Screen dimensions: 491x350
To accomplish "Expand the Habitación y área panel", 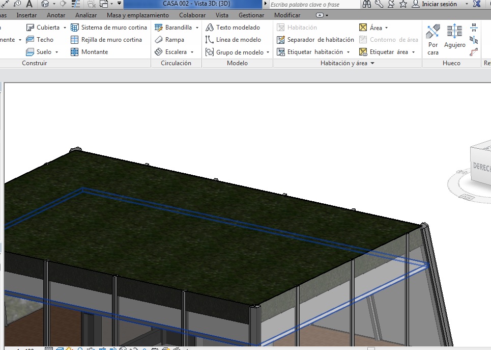I will tap(372, 64).
